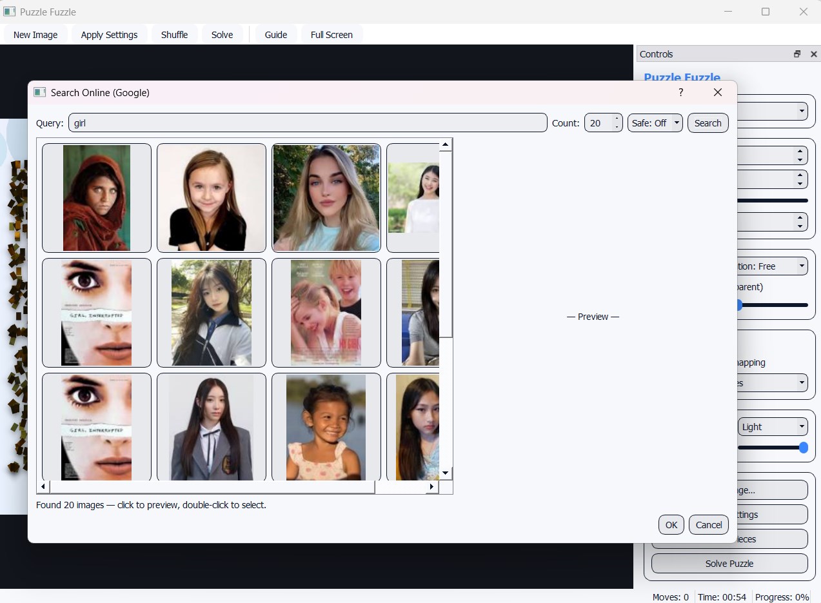
Task: Click 'Progress: 0%' in the status bar
Action: pyautogui.click(x=782, y=597)
